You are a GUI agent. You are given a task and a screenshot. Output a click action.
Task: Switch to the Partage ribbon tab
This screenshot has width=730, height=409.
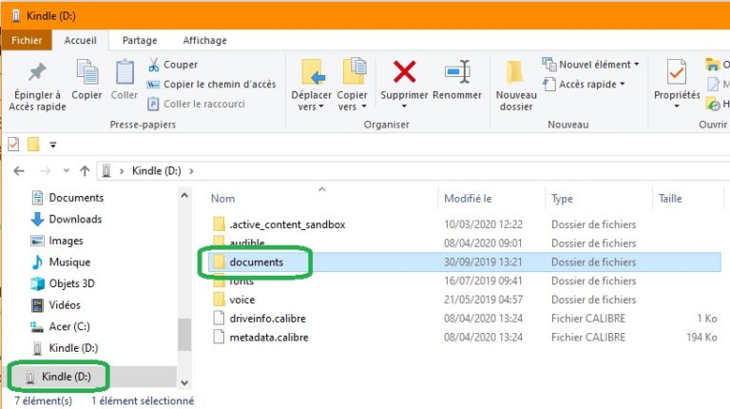[140, 40]
